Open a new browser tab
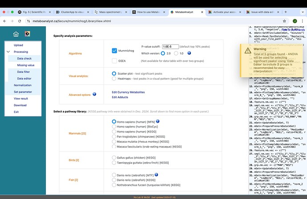Screen dimensions: 307x199 pyautogui.click(x=286, y=12)
